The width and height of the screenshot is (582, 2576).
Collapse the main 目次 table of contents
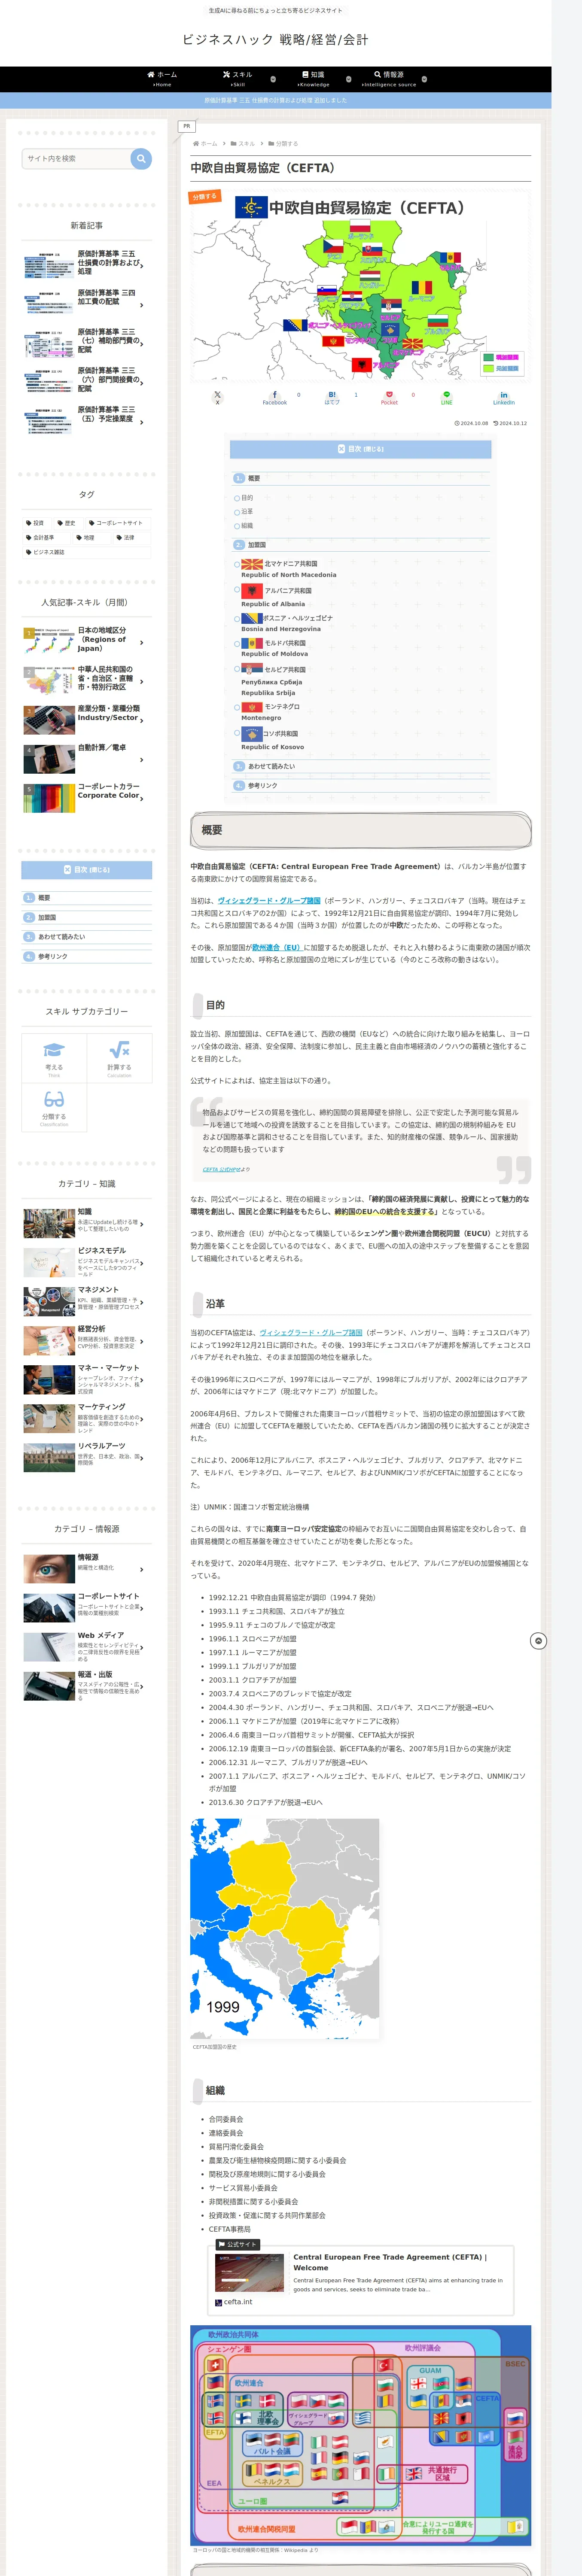(360, 449)
